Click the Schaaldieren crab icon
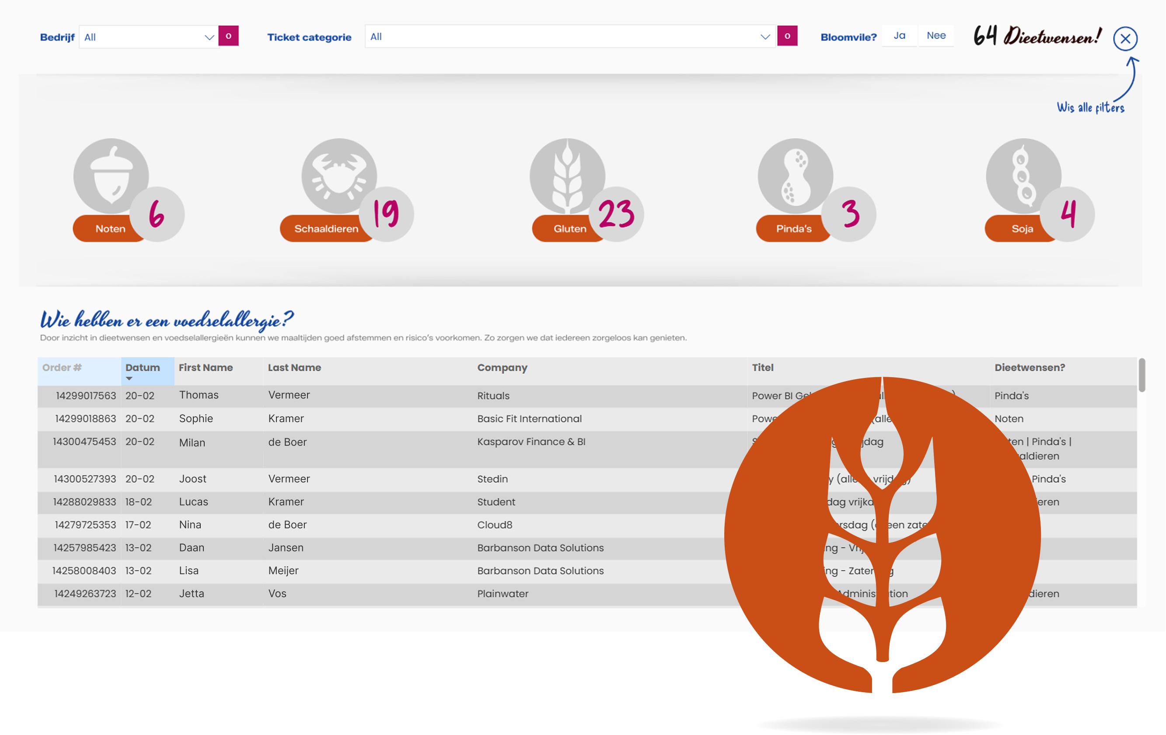 (339, 176)
